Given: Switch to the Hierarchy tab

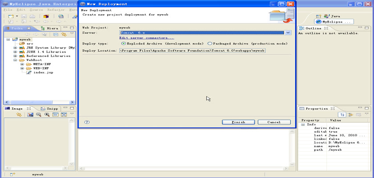Looking at the screenshot, I should 49,28.
